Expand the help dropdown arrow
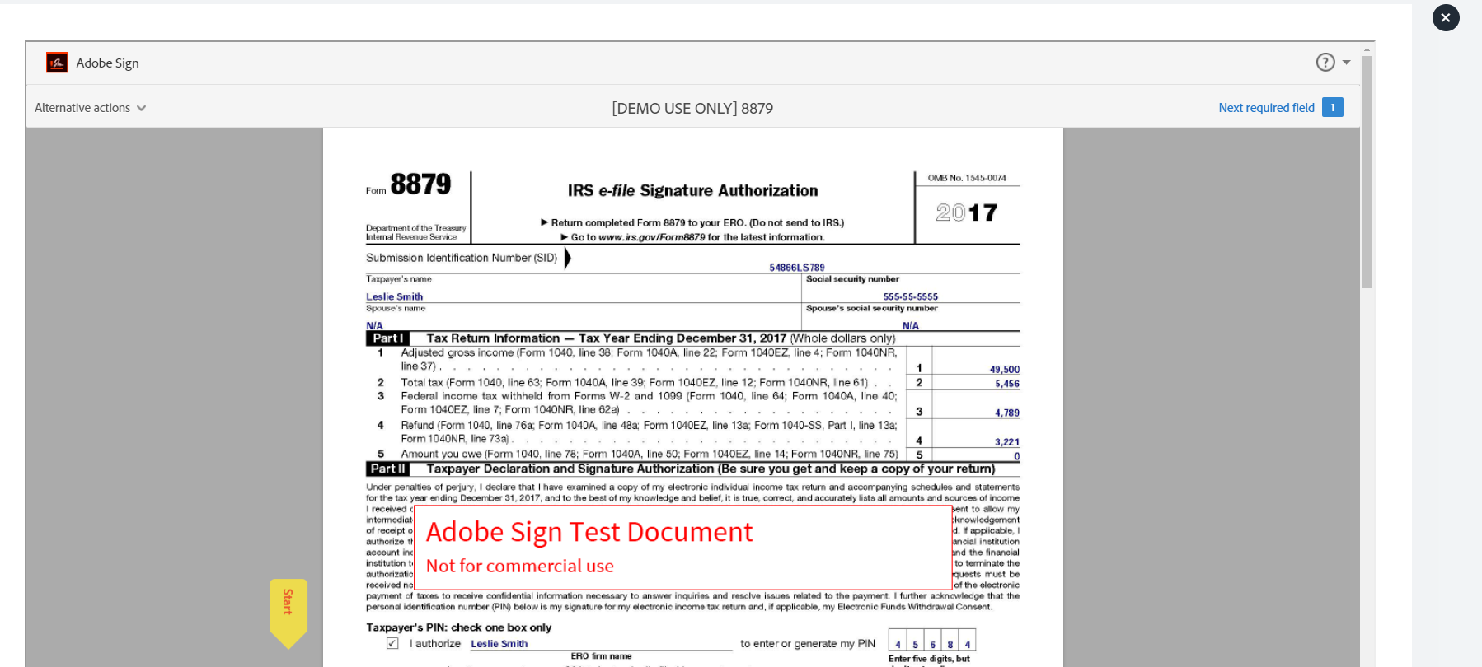The image size is (1482, 667). (x=1346, y=63)
